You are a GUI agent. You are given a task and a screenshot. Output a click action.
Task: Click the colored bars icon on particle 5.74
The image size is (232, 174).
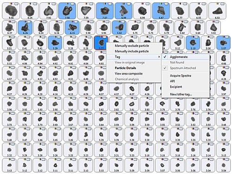pos(166,22)
